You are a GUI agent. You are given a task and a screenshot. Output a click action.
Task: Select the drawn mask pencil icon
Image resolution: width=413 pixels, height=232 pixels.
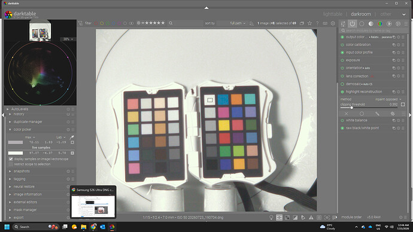pos(377,114)
